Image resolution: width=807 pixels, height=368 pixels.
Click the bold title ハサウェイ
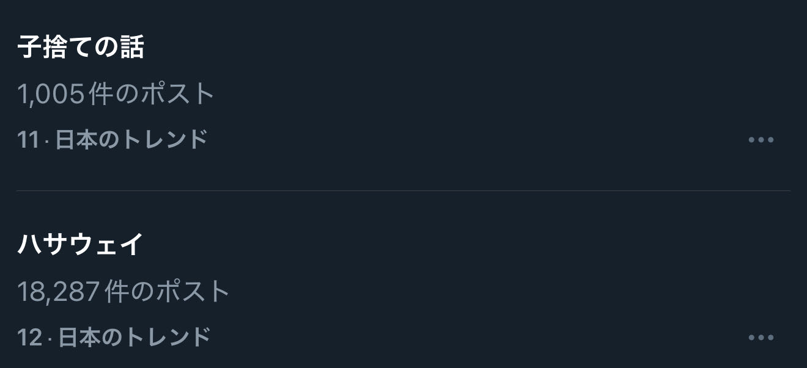[81, 244]
